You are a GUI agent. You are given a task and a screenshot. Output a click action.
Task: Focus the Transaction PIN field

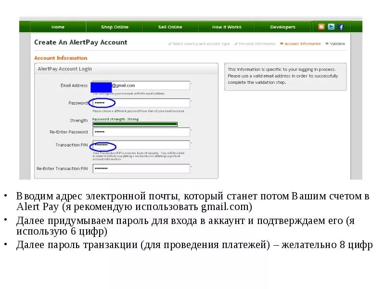(x=141, y=145)
